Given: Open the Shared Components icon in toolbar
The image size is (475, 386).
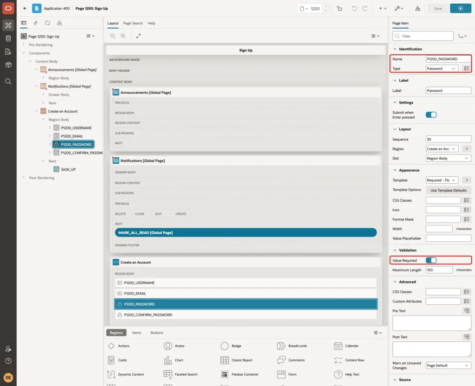Looking at the screenshot, I should (x=417, y=8).
